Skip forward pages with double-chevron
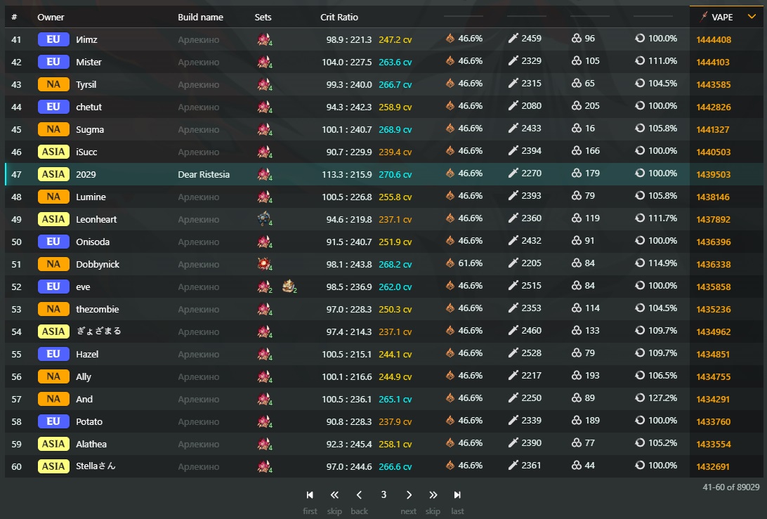 click(433, 495)
